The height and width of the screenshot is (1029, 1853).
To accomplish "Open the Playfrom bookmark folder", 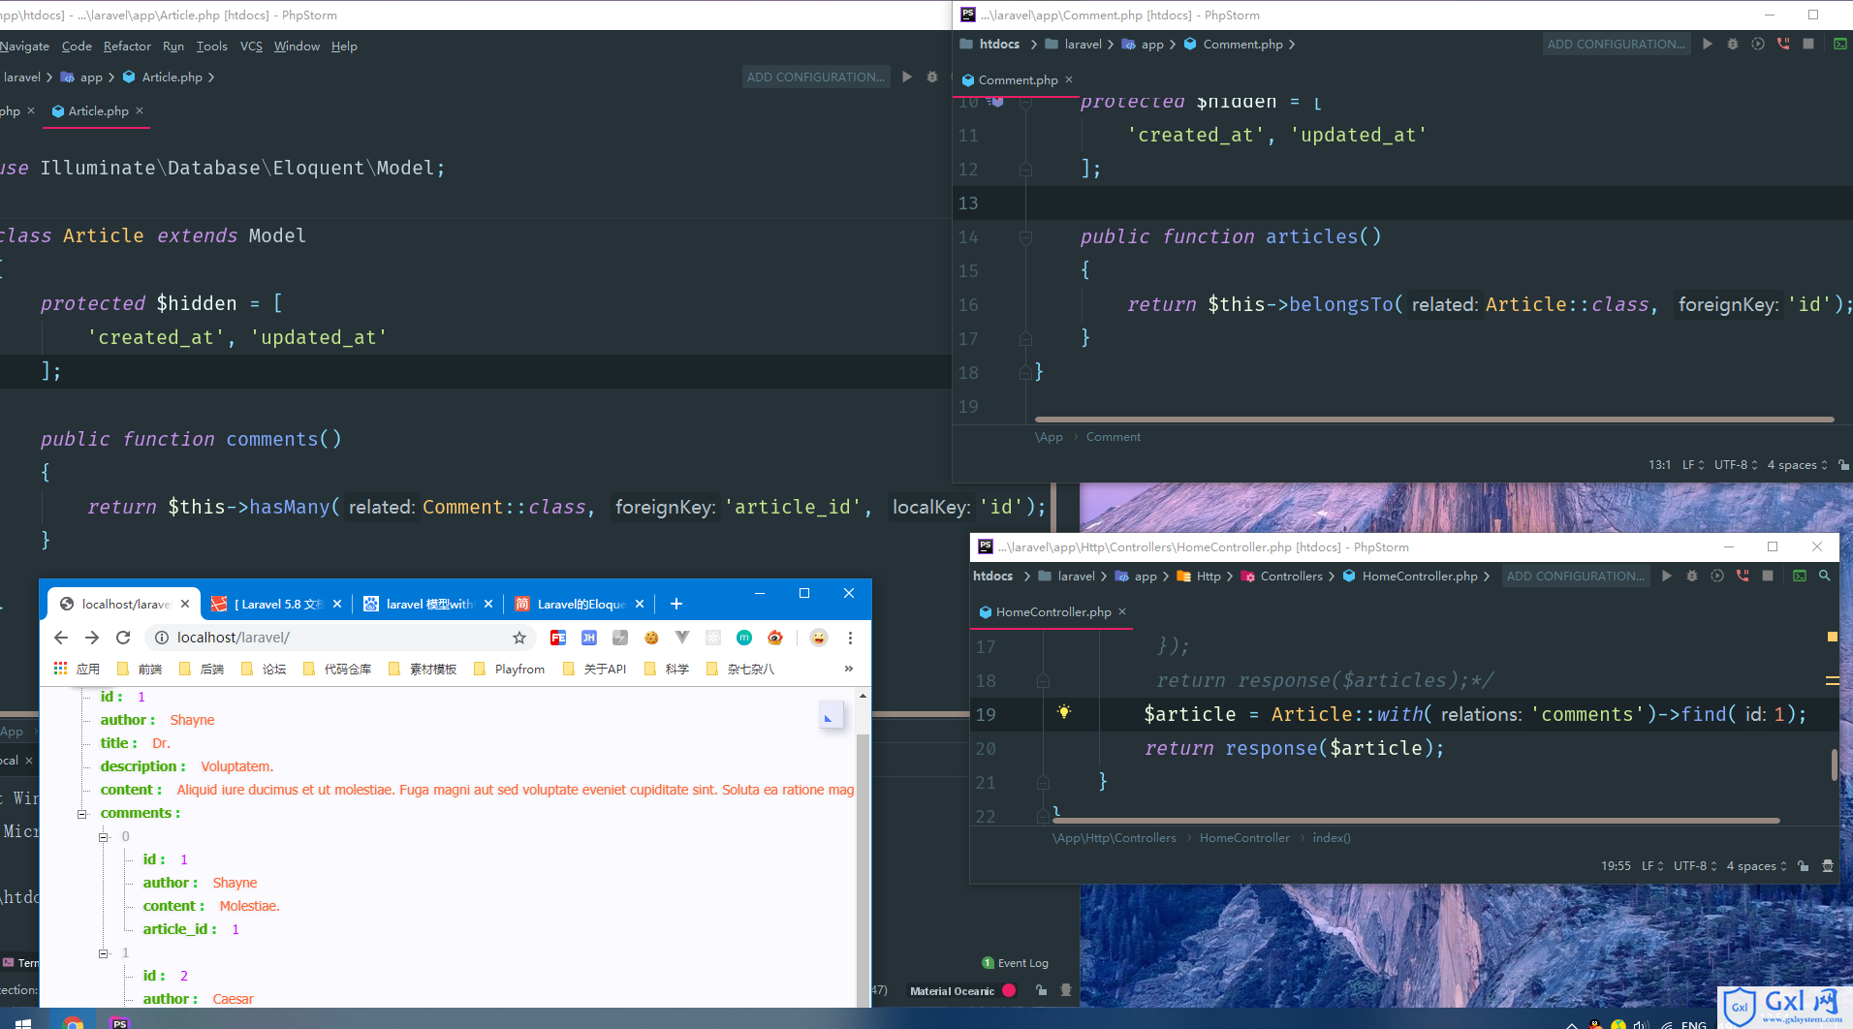I will pyautogui.click(x=510, y=669).
